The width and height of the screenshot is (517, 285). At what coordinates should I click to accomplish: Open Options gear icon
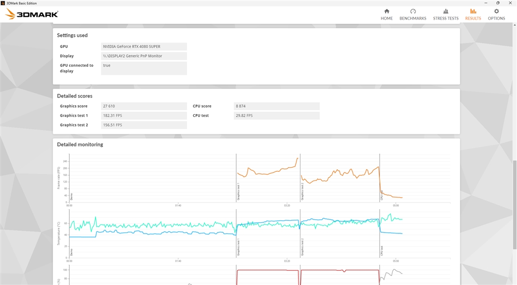coord(496,11)
